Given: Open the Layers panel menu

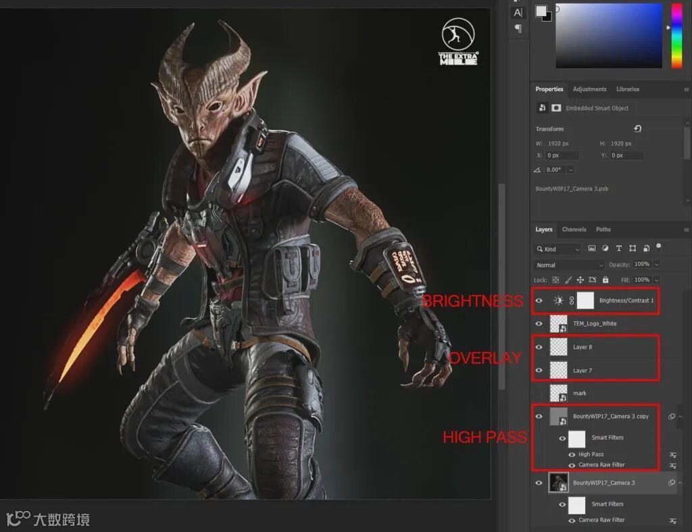Looking at the screenshot, I should [x=687, y=230].
